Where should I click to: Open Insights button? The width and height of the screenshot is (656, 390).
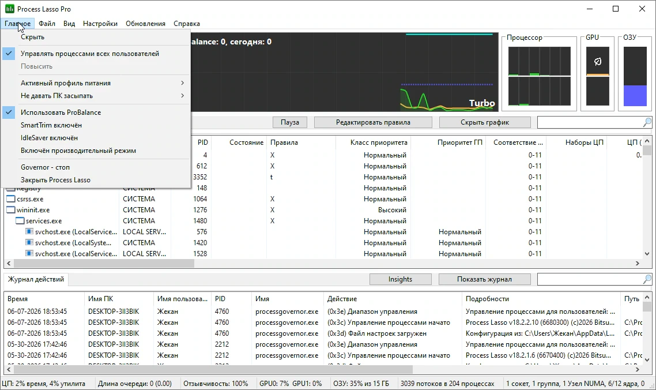(401, 279)
